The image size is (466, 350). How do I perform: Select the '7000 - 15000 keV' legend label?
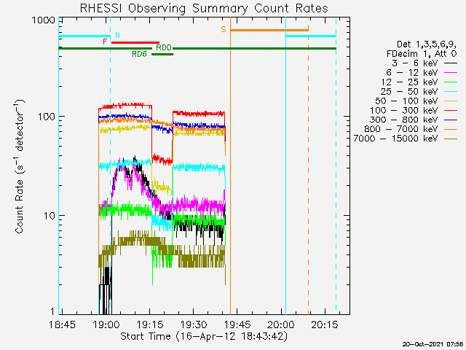click(x=395, y=139)
